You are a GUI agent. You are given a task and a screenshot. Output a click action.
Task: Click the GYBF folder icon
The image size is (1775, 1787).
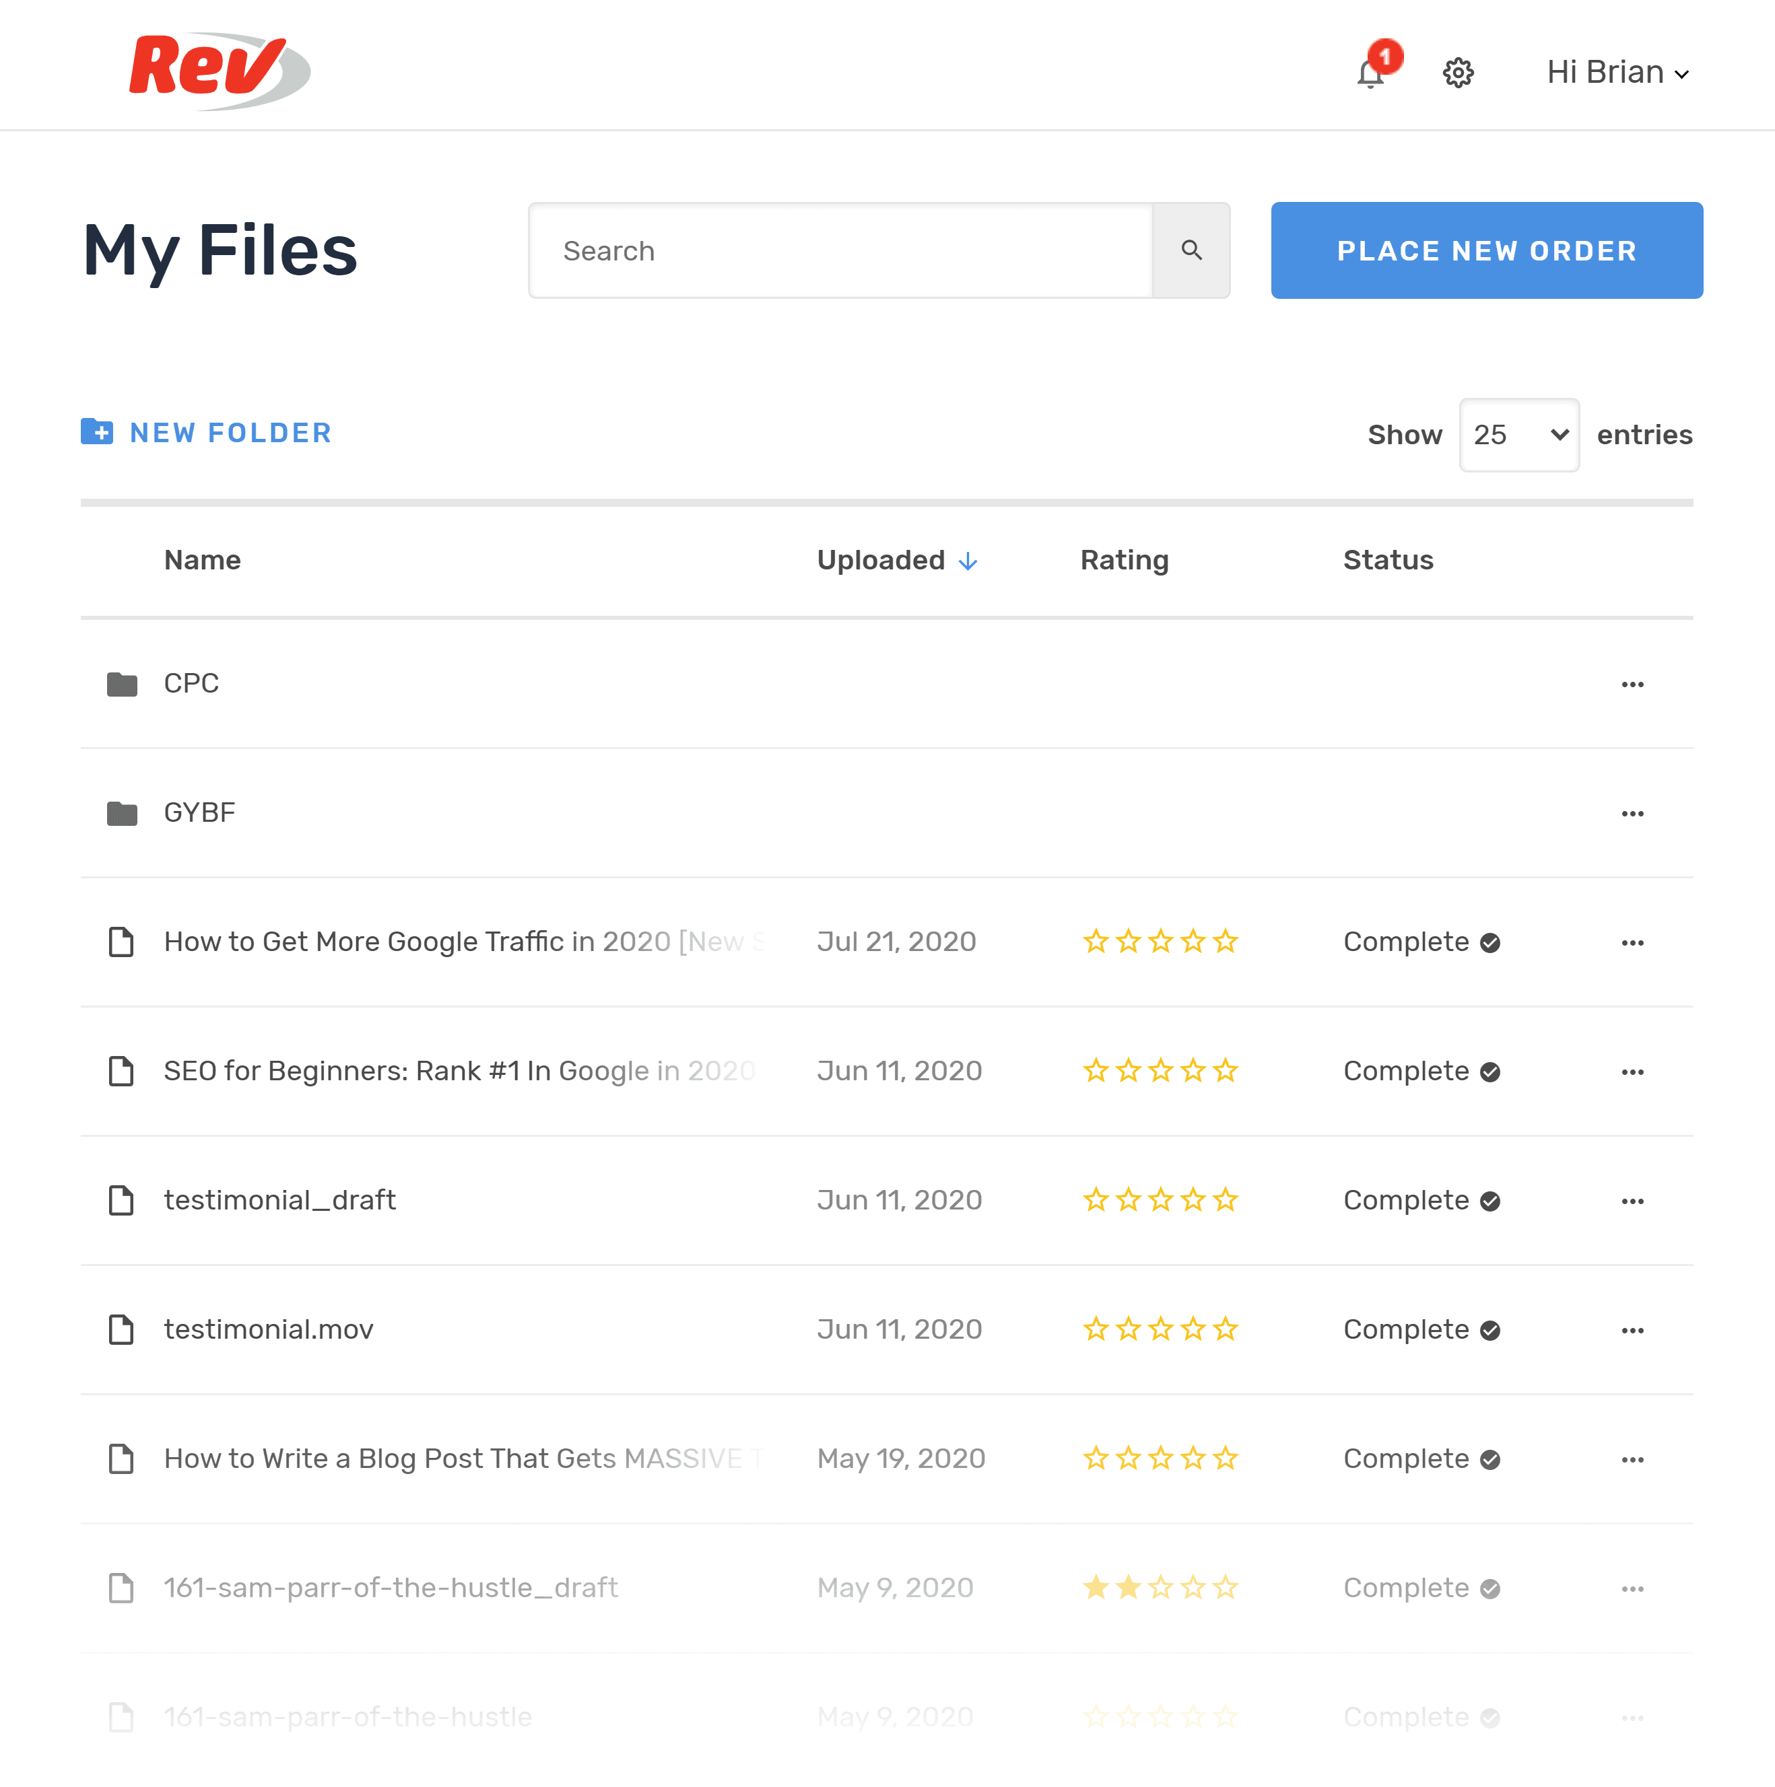tap(122, 814)
